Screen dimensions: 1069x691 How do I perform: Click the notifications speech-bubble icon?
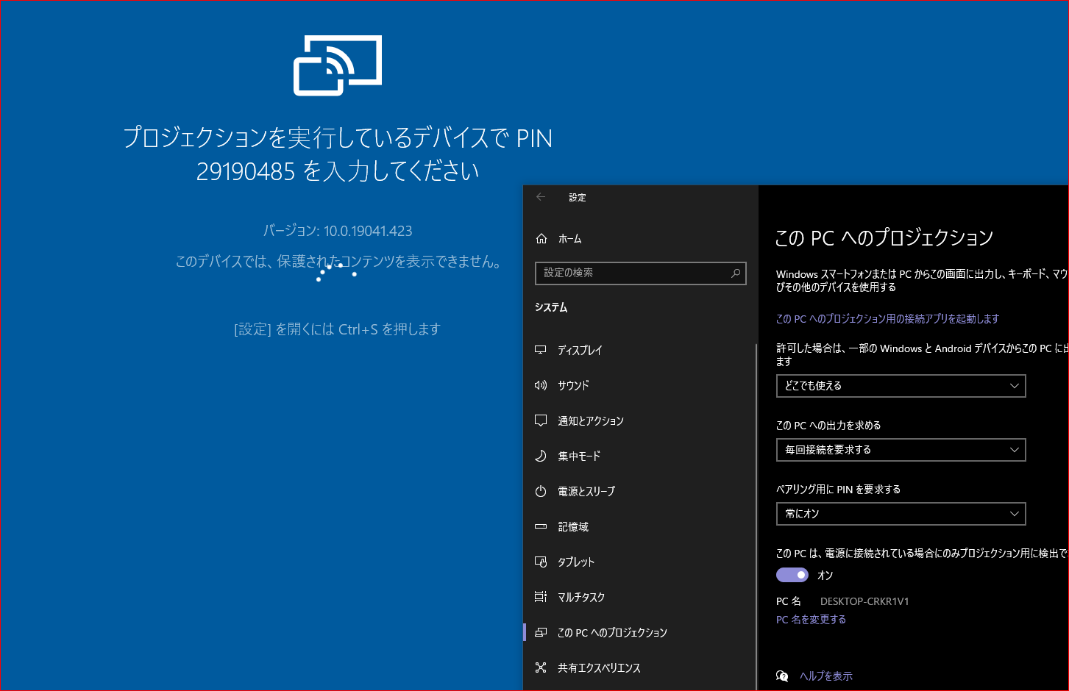coord(541,420)
